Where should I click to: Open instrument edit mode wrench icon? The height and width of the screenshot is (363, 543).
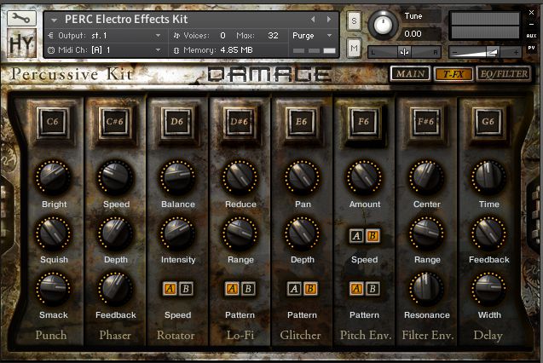(21, 19)
